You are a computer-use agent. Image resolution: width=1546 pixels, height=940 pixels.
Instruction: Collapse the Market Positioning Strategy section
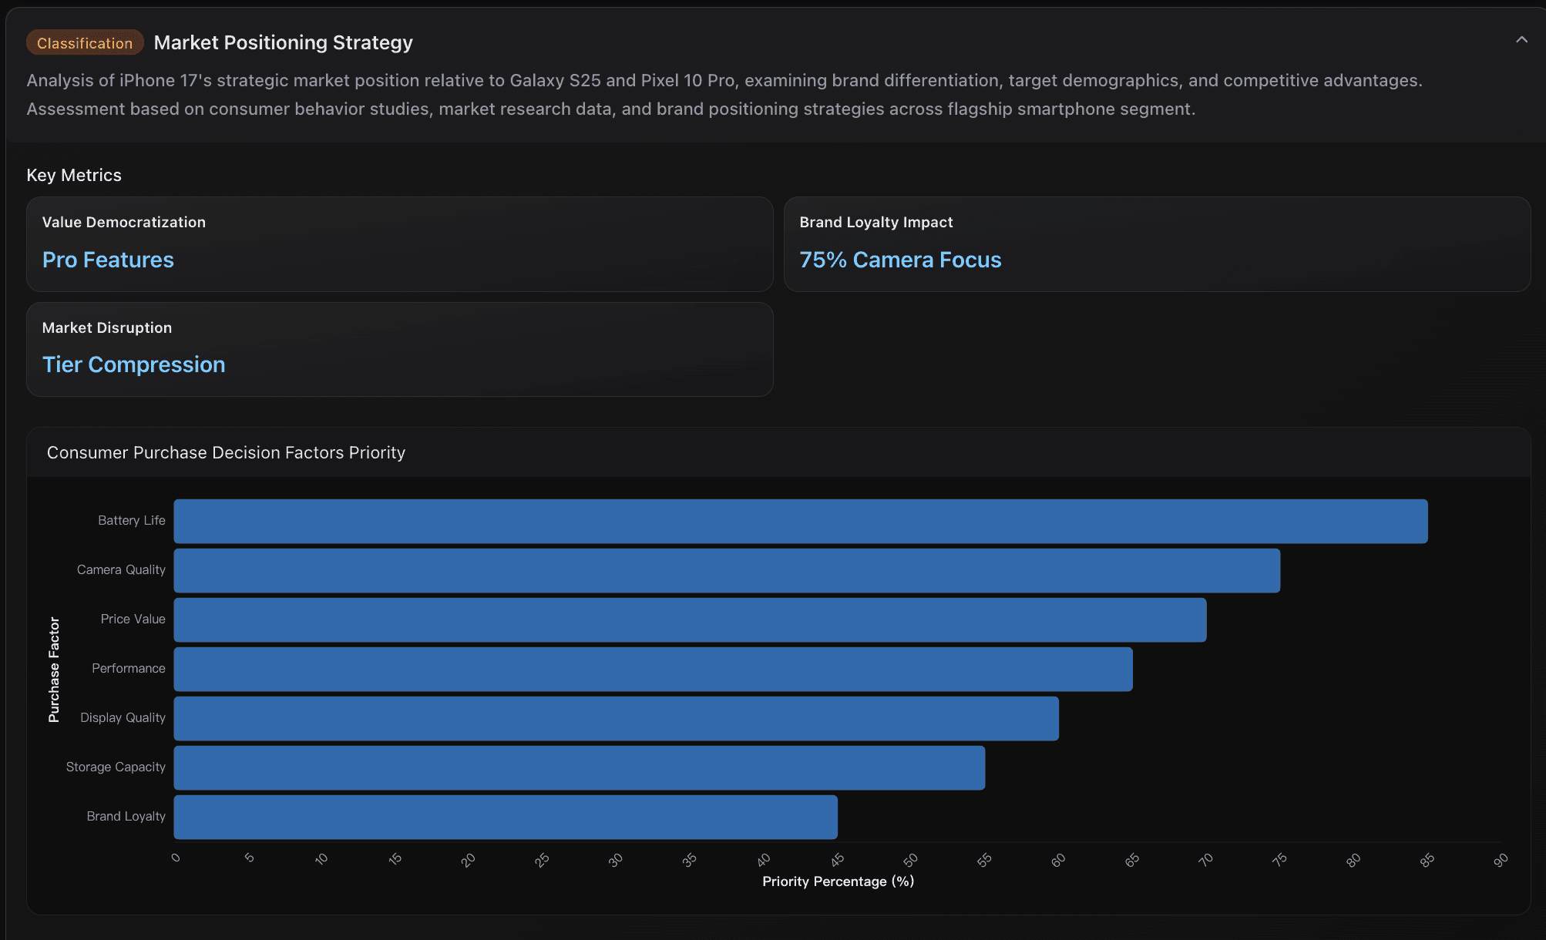click(x=1521, y=40)
